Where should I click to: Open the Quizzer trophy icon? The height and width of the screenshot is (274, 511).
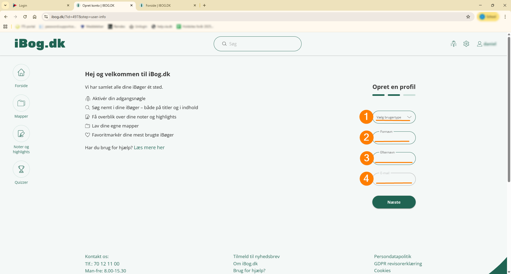[x=21, y=169]
